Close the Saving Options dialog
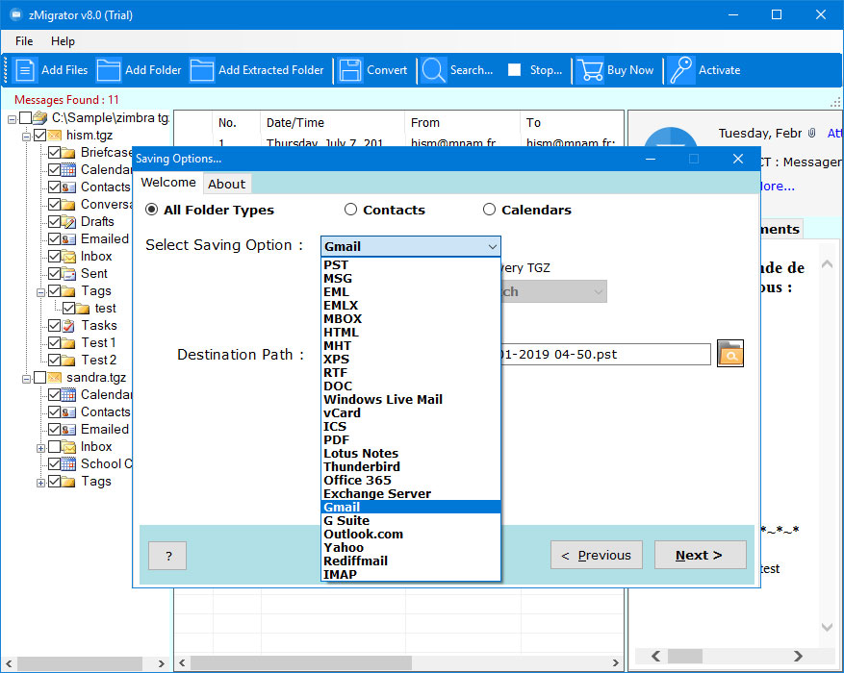 pyautogui.click(x=738, y=159)
